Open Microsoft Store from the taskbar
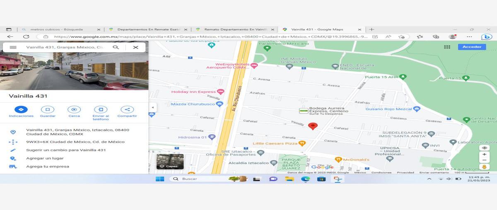This screenshot has height=210, width=497. 321,179
